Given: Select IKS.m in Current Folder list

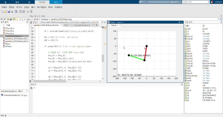Looking at the screenshot, I should pyautogui.click(x=8, y=44).
